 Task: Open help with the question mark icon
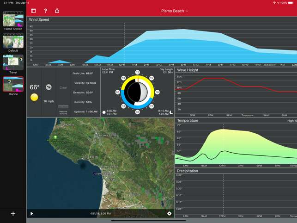point(45,11)
